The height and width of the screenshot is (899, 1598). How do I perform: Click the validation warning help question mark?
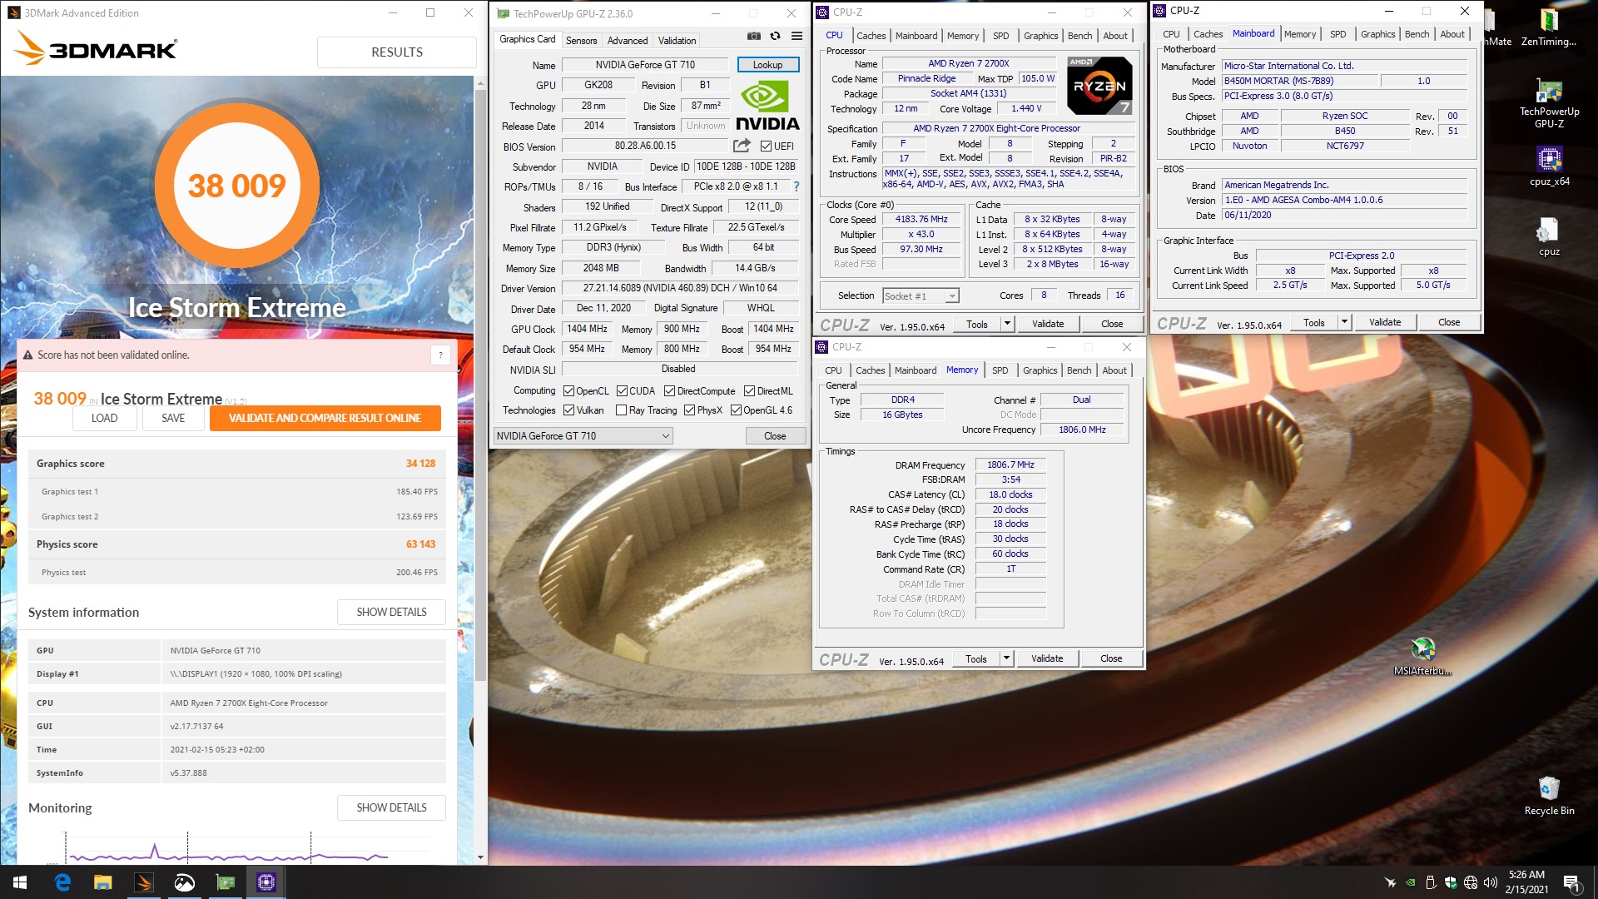[440, 355]
